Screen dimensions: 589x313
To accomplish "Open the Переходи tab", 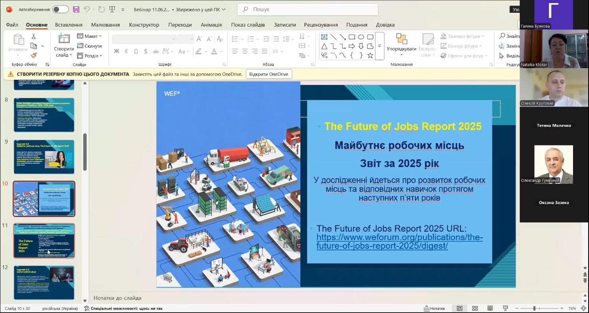I will click(x=180, y=25).
